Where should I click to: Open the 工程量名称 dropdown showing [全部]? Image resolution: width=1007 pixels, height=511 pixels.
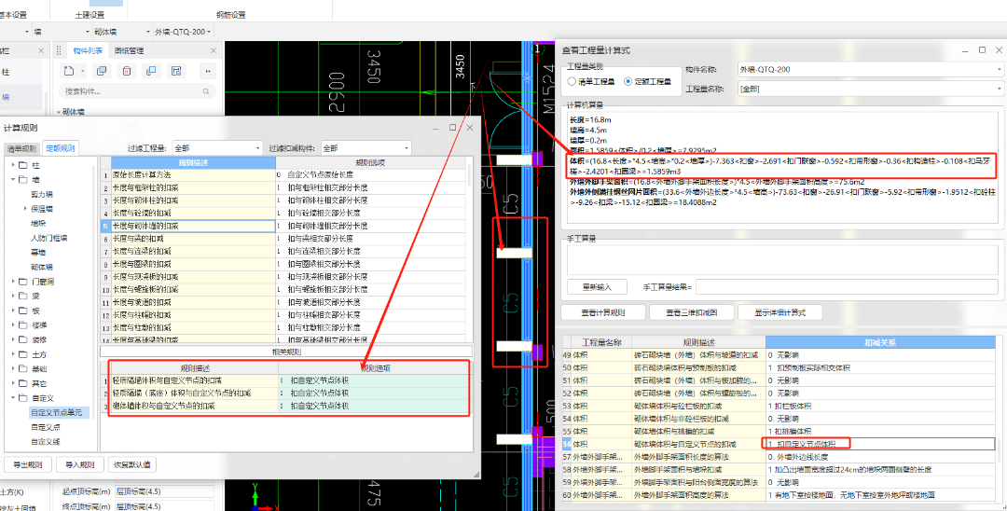click(870, 89)
